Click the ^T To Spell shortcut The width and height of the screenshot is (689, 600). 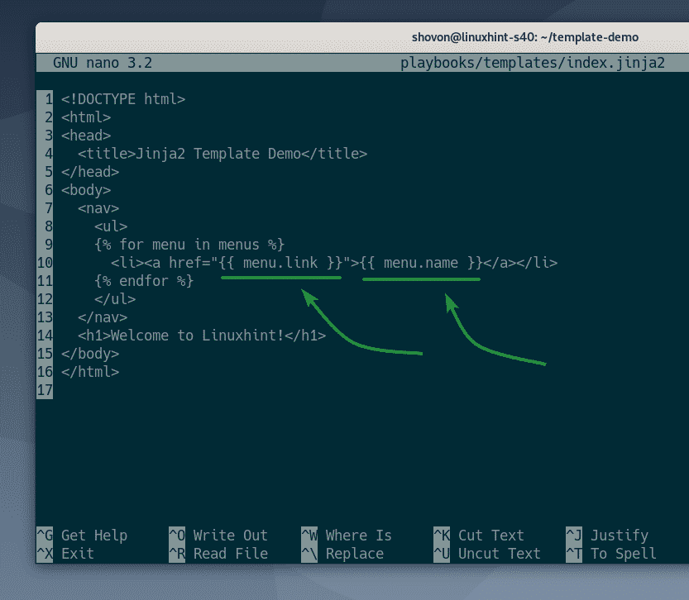coord(611,554)
